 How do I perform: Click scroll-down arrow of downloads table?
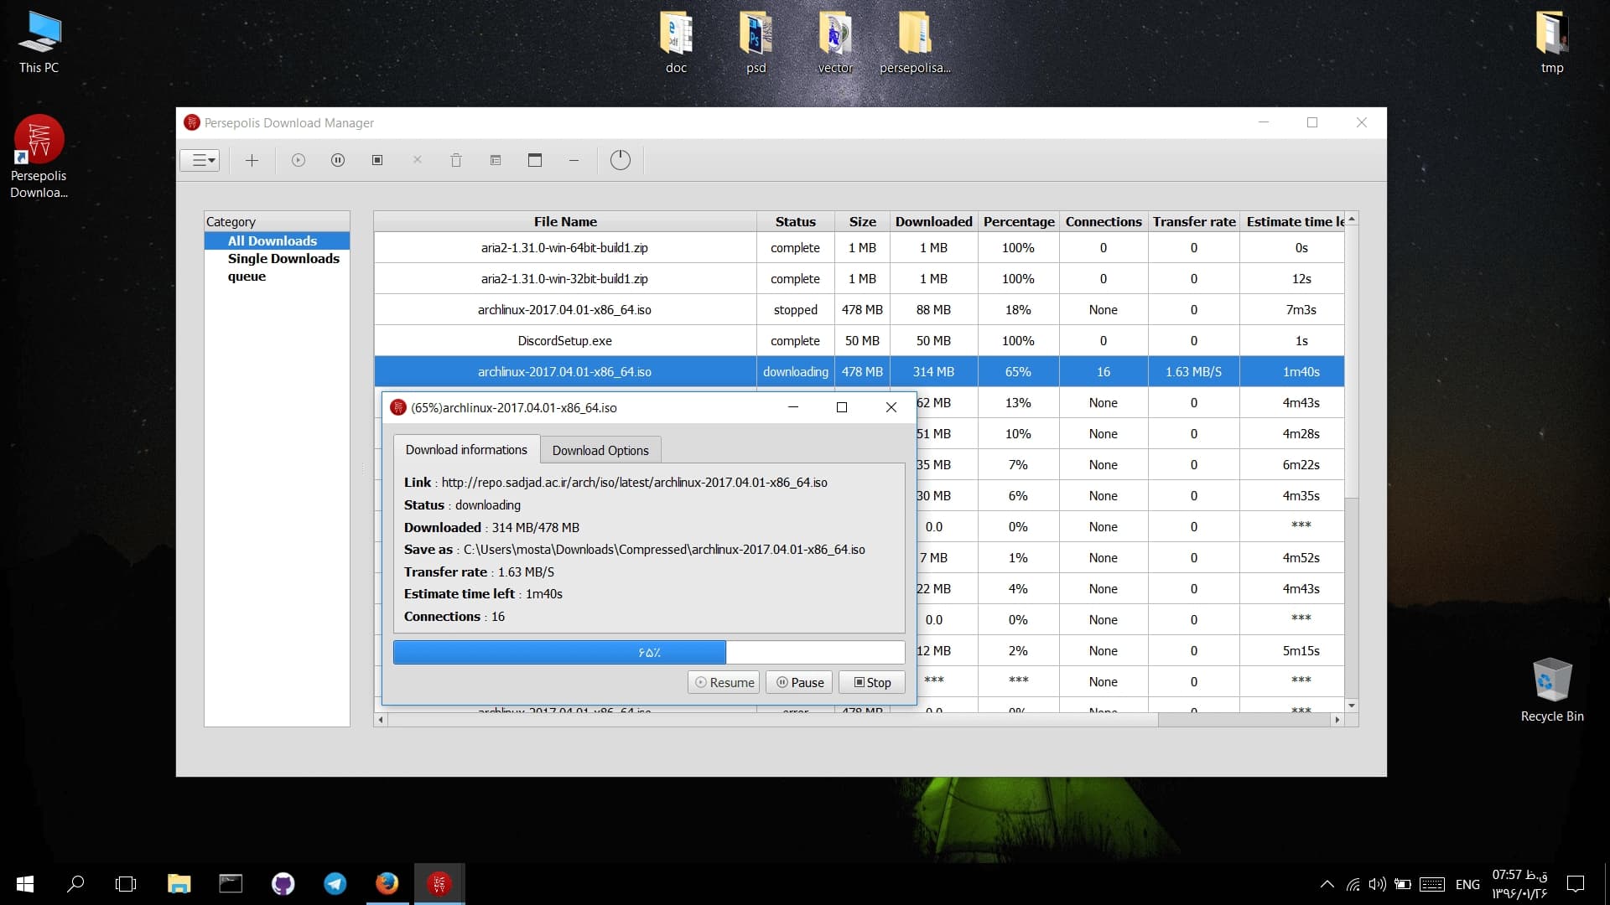tap(1352, 706)
